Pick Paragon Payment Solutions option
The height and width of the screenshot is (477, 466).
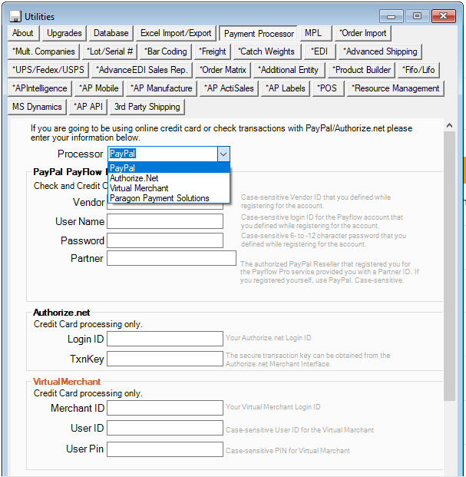point(159,198)
